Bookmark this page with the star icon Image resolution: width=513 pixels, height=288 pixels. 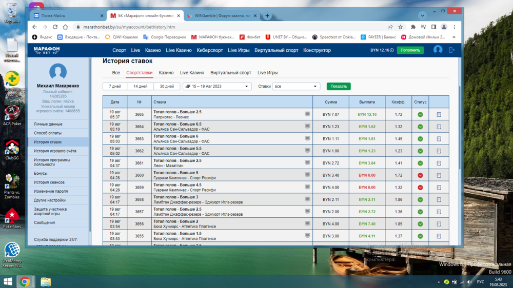coord(401,27)
